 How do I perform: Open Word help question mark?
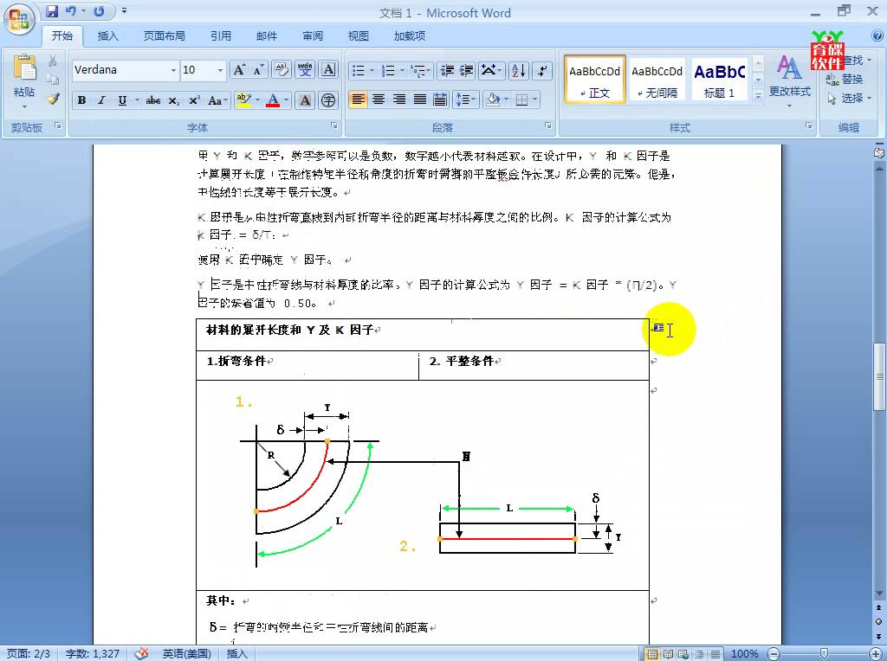point(878,36)
